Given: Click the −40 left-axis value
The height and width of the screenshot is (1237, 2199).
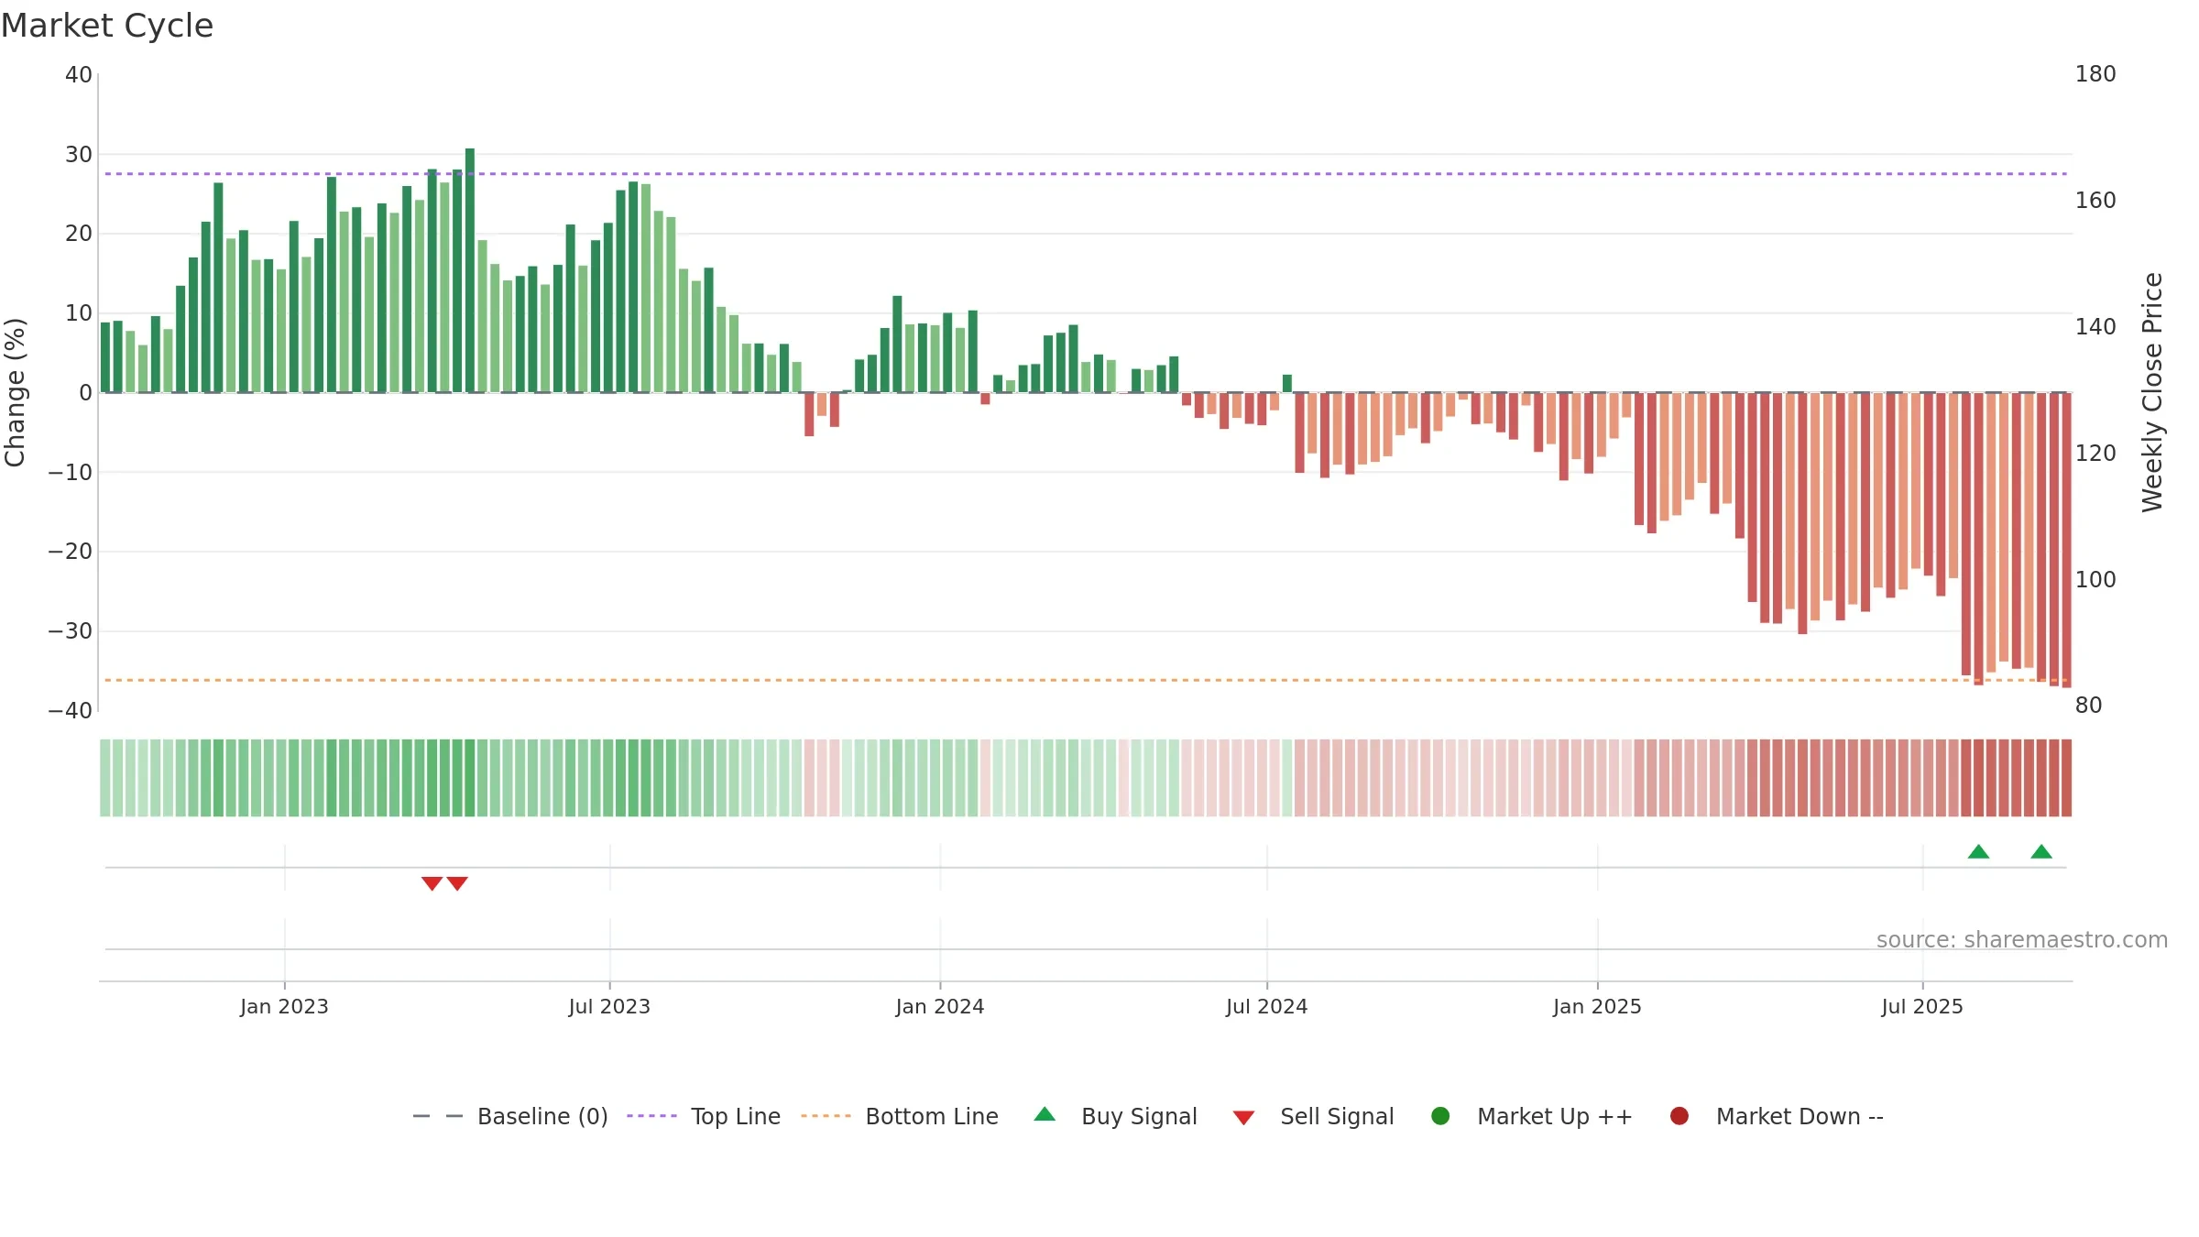Looking at the screenshot, I should coord(71,711).
